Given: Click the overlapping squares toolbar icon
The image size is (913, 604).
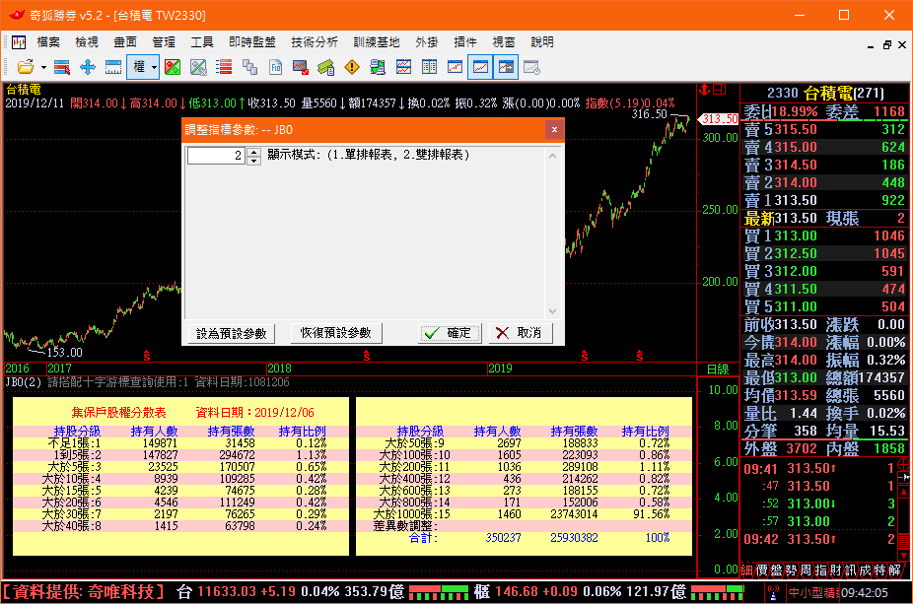Looking at the screenshot, I should pos(249,67).
